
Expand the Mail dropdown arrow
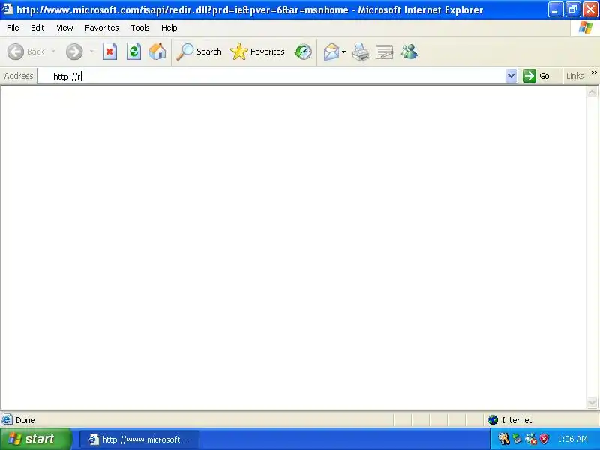click(x=343, y=52)
